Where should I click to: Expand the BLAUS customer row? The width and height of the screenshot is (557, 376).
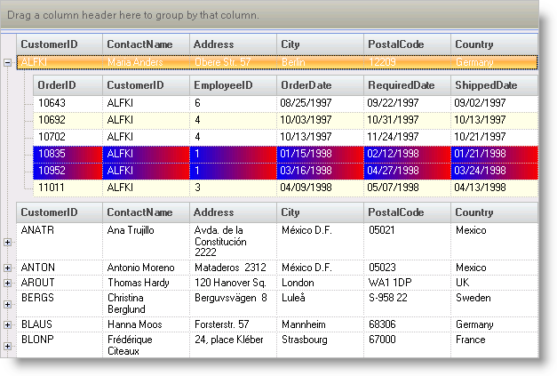tap(8, 324)
